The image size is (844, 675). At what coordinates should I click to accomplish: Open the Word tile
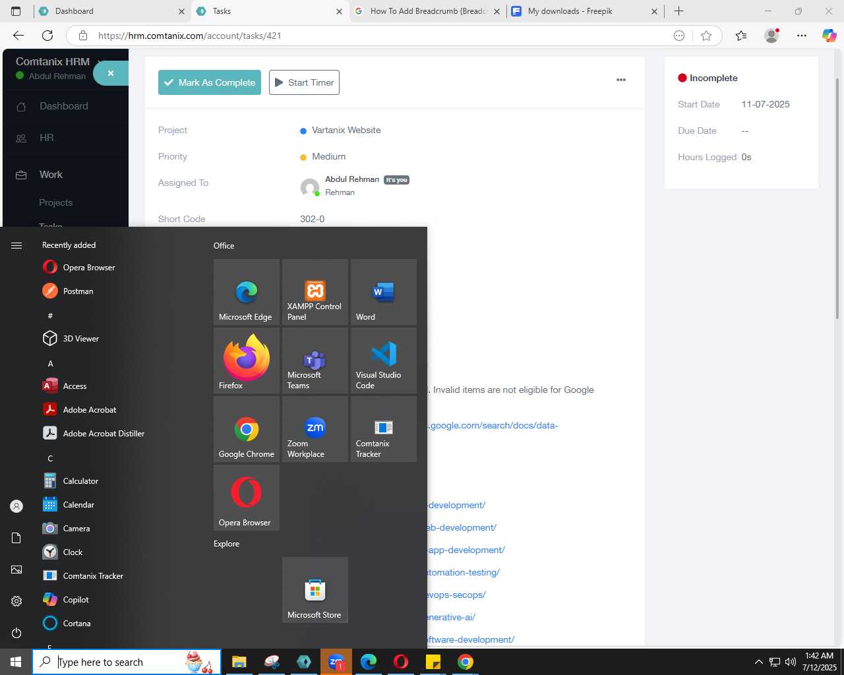click(384, 292)
